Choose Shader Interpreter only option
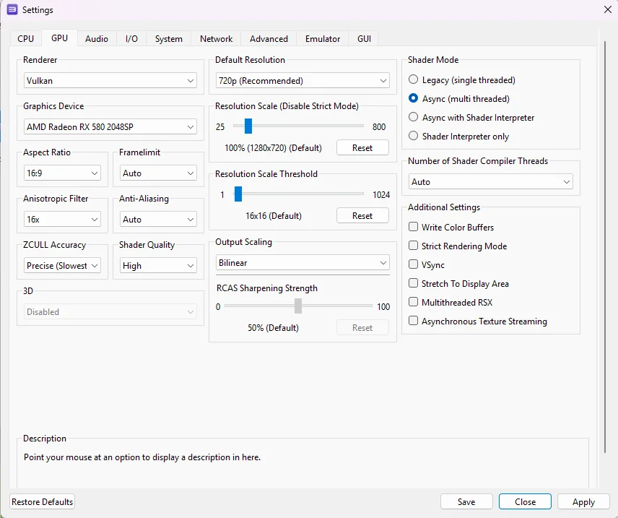Screen dimensions: 618x518 click(x=458, y=136)
